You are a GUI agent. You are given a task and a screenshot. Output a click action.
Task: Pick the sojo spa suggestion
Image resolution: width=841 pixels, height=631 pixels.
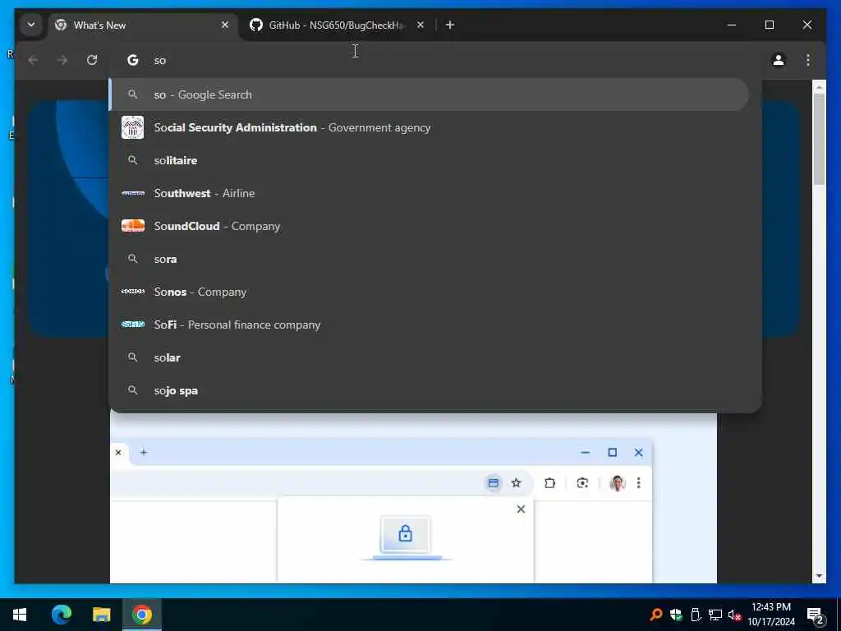pyautogui.click(x=429, y=390)
